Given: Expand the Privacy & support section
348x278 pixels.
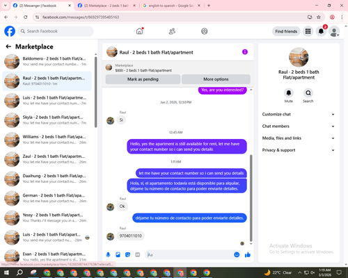Looking at the screenshot, I should click(299, 150).
